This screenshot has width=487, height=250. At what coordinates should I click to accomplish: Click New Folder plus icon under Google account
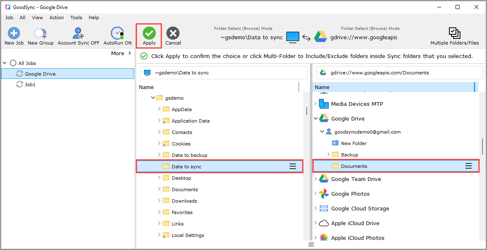[x=335, y=143]
